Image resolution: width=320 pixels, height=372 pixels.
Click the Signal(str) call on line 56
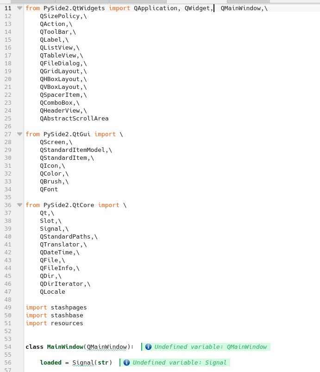click(x=92, y=363)
